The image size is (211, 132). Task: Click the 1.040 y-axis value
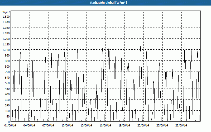click(6, 50)
